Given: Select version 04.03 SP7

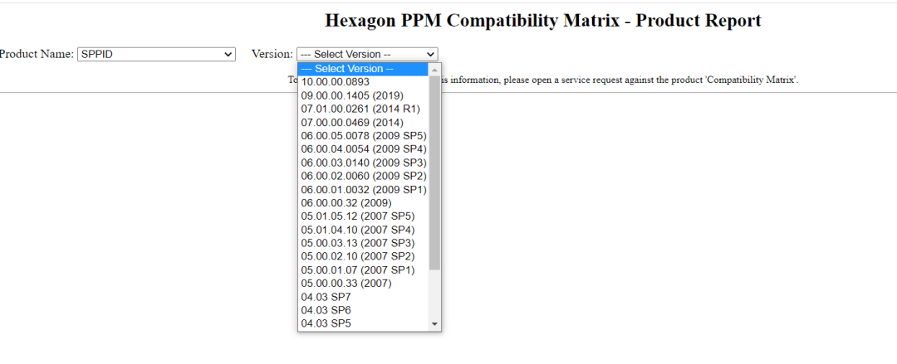Looking at the screenshot, I should 363,297.
